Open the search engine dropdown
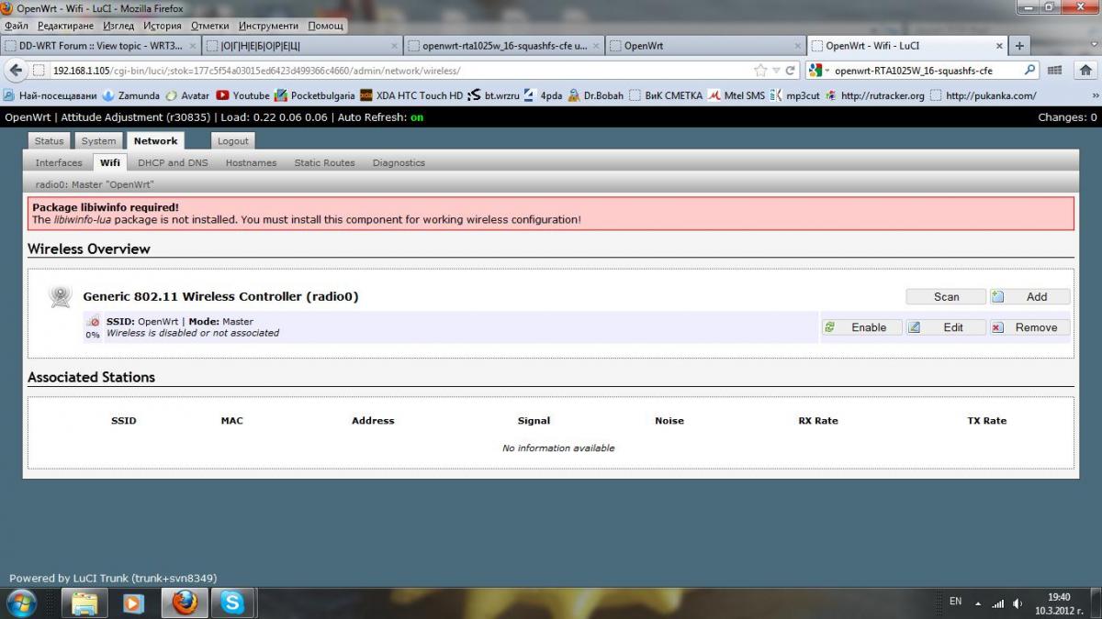The height and width of the screenshot is (619, 1102). [x=819, y=71]
